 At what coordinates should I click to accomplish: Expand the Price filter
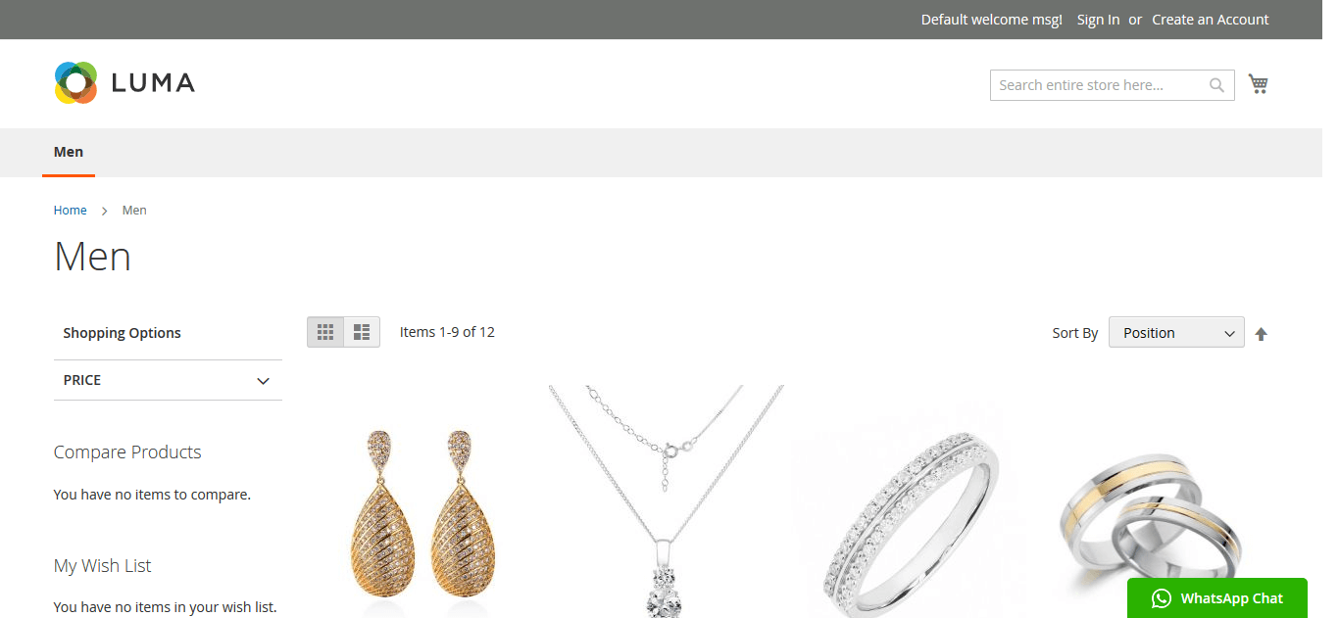(x=168, y=380)
